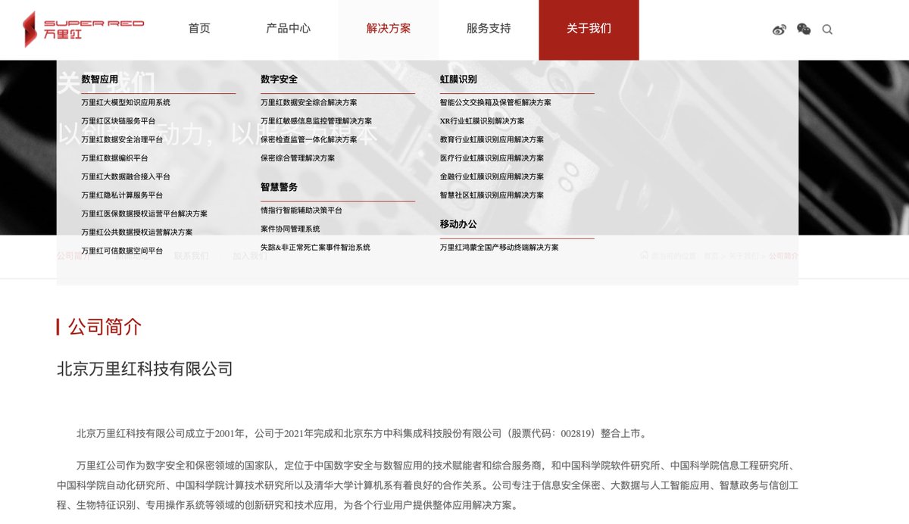This screenshot has height=524, width=909.
Task: Click the search magnifier icon
Action: pos(827,30)
